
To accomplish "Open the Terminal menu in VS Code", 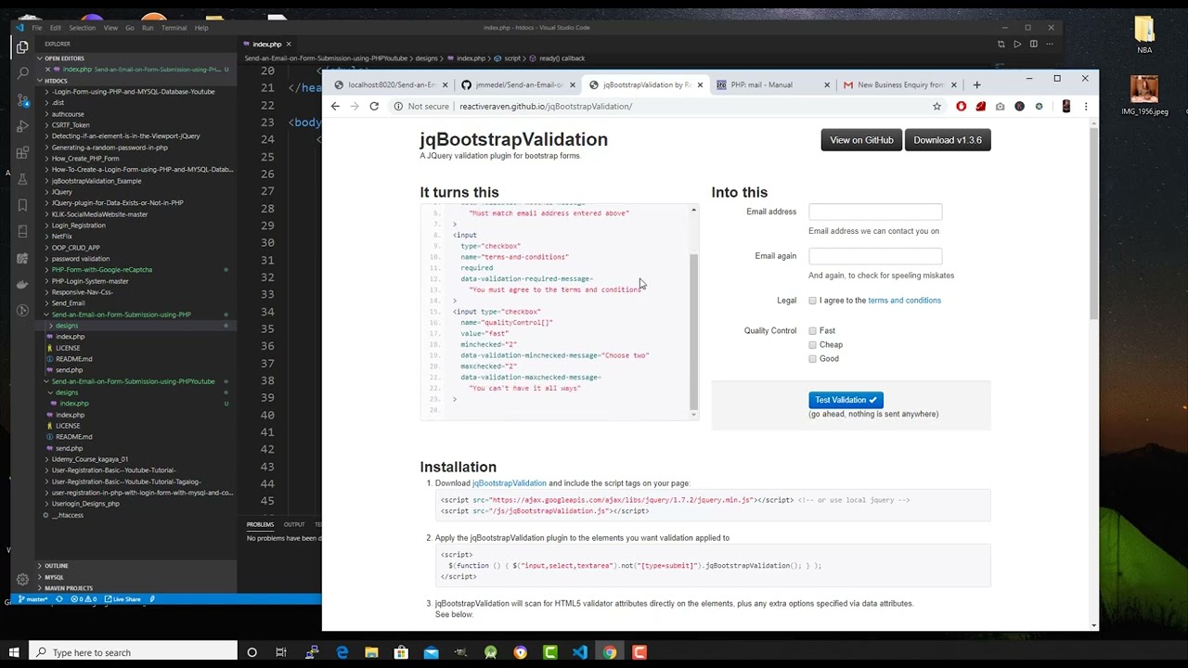I will tap(174, 28).
